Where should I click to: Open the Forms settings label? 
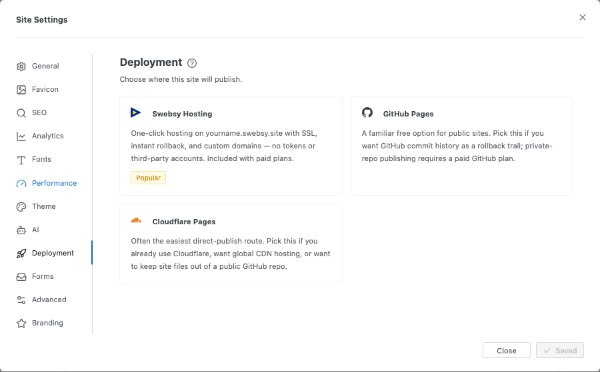tap(43, 277)
